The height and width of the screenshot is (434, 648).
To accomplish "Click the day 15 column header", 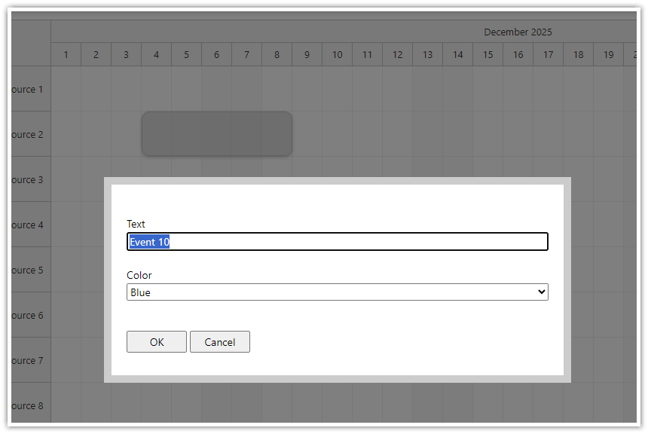I will (x=488, y=54).
